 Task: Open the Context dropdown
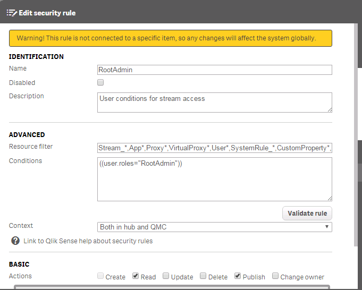coord(214,227)
